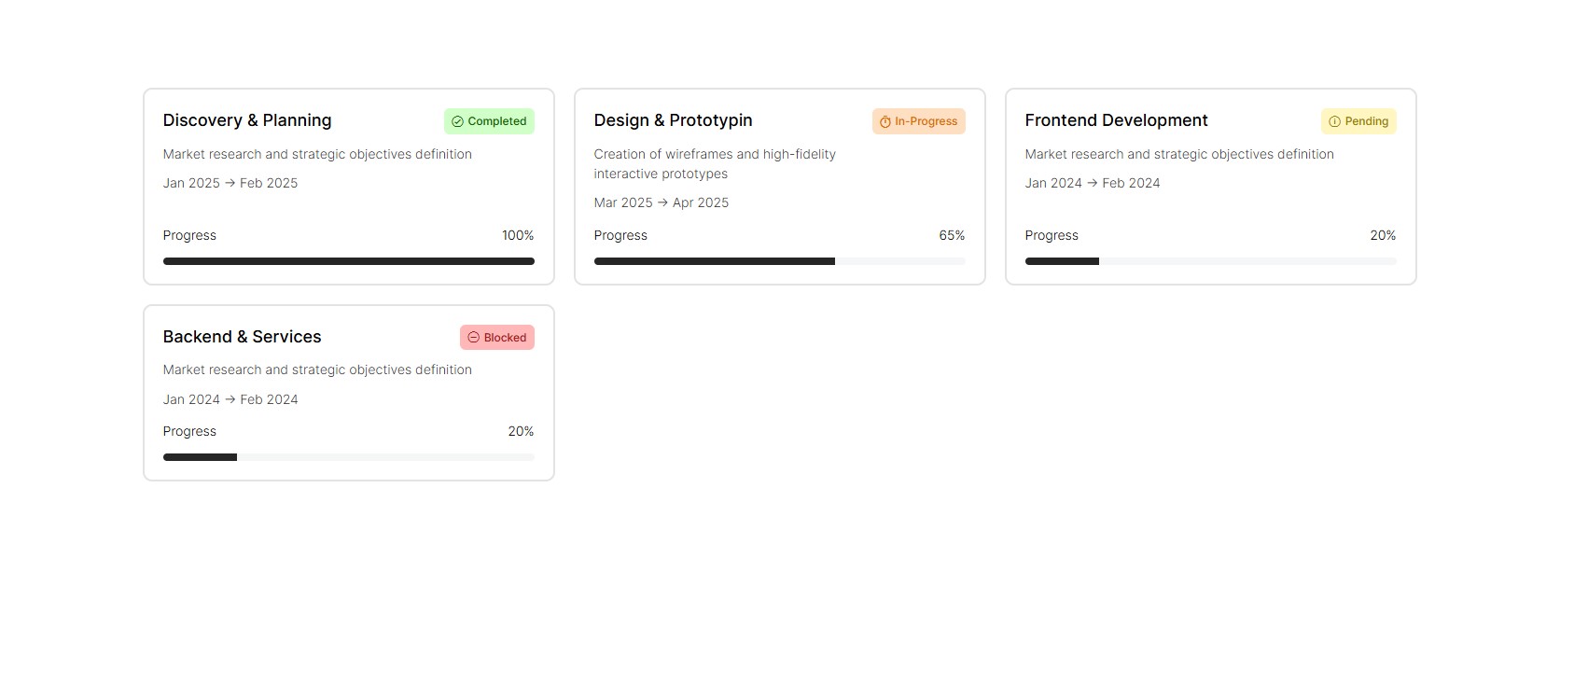
Task: Open the Backend & Services card title
Action: [x=242, y=337]
